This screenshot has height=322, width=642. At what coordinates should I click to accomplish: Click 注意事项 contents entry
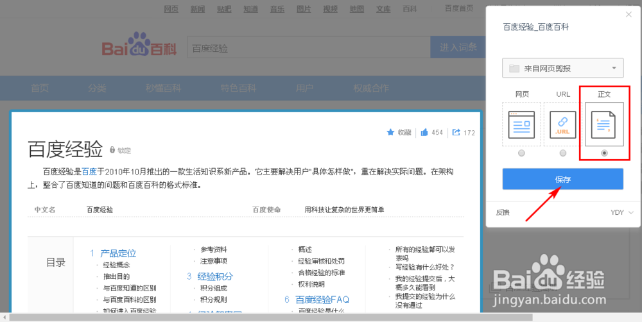pyautogui.click(x=214, y=260)
